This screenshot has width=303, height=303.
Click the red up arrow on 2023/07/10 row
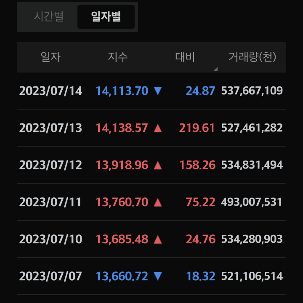[x=158, y=239]
